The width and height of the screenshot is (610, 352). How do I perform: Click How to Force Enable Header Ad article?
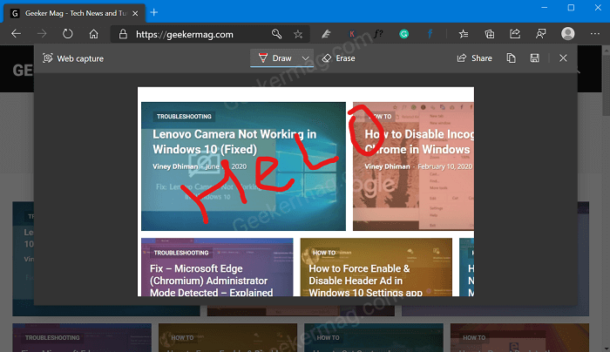point(365,281)
